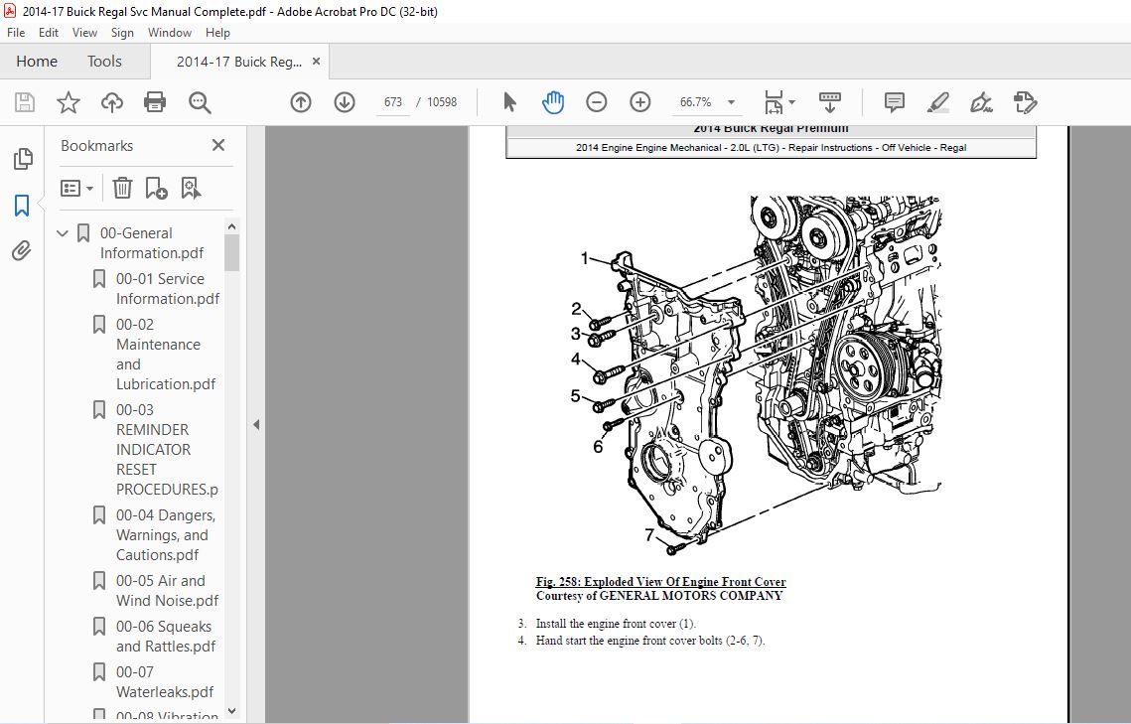
Task: Open the 00-03 REMINDER INDICATOR RESET bookmark
Action: pyautogui.click(x=167, y=449)
